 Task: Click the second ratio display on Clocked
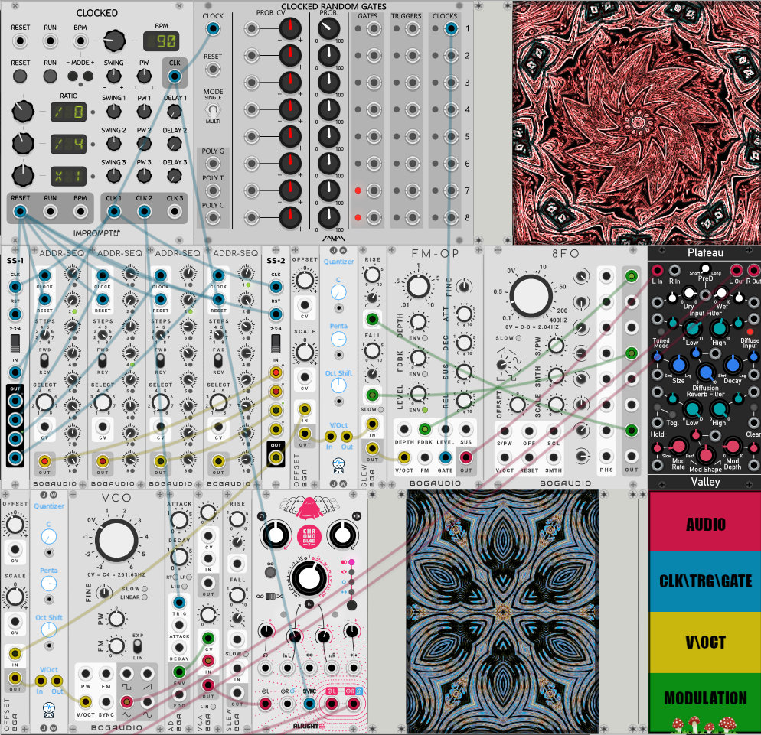[67, 143]
